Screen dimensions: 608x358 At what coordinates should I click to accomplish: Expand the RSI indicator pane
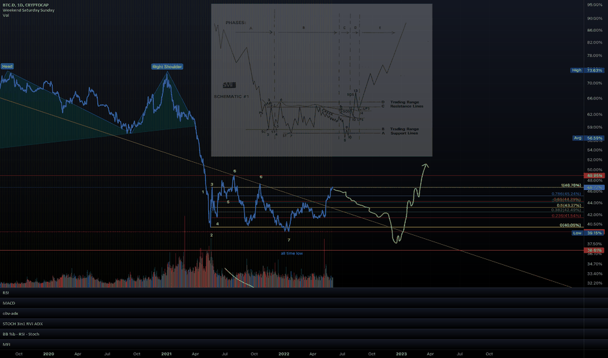292,293
